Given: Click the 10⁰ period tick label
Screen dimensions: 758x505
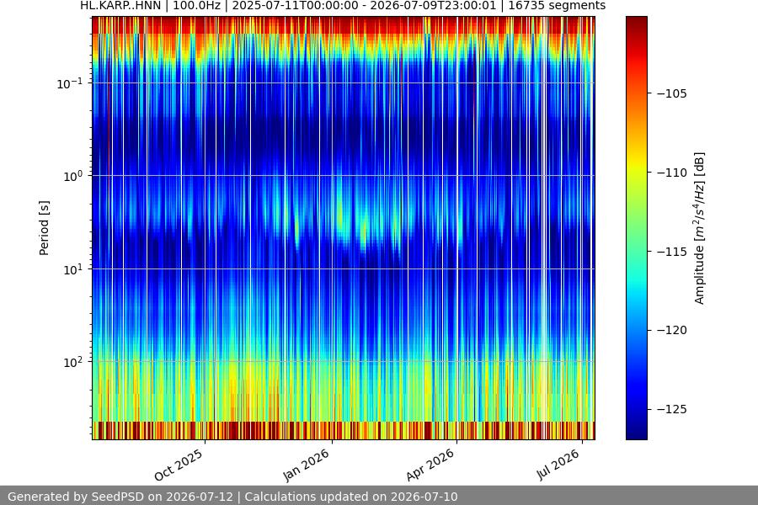Looking at the screenshot, I should [73, 176].
